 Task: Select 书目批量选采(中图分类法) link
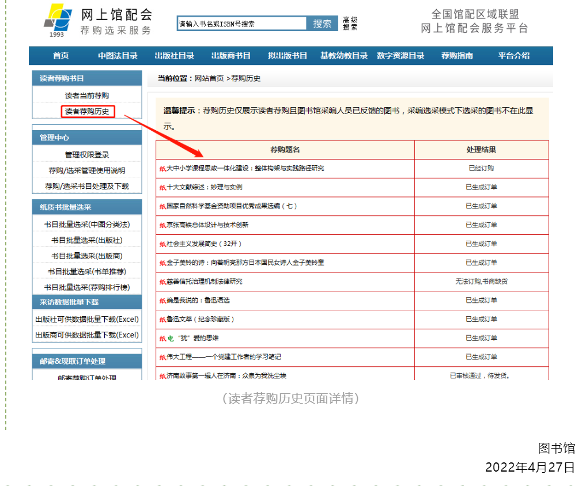pos(87,225)
